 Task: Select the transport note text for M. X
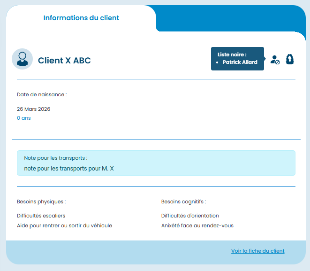69,168
